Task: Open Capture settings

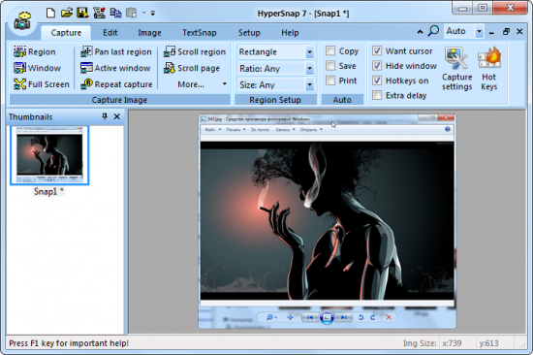Action: click(456, 69)
